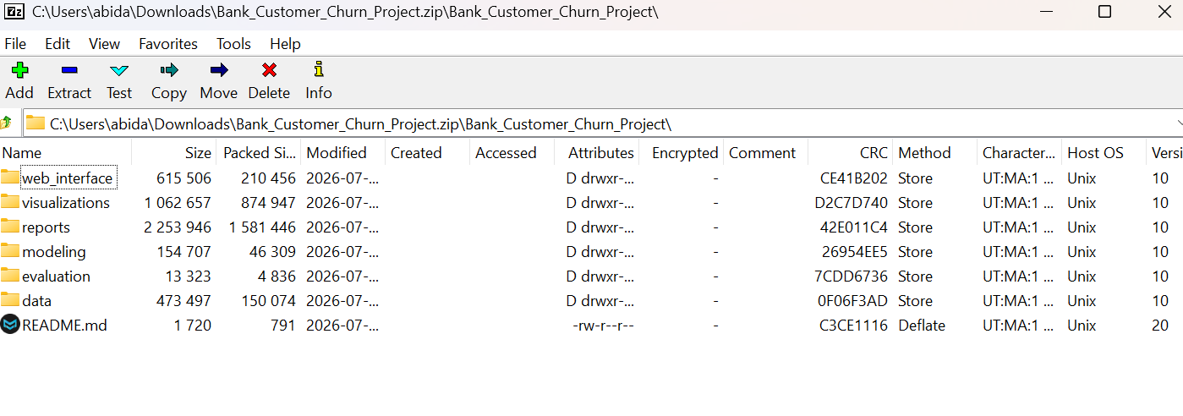Click the Delete toolbar icon
The width and height of the screenshot is (1183, 416).
pos(269,70)
